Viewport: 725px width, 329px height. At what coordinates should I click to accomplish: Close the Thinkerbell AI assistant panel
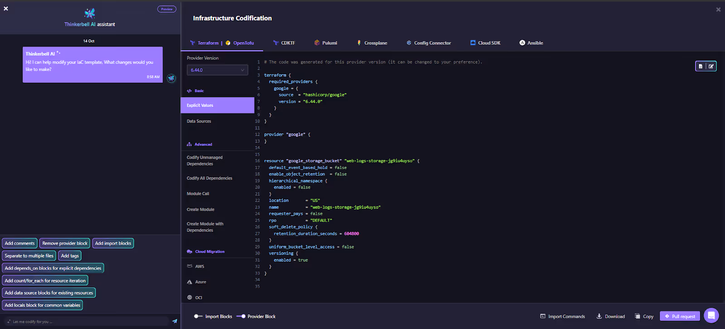(x=6, y=9)
